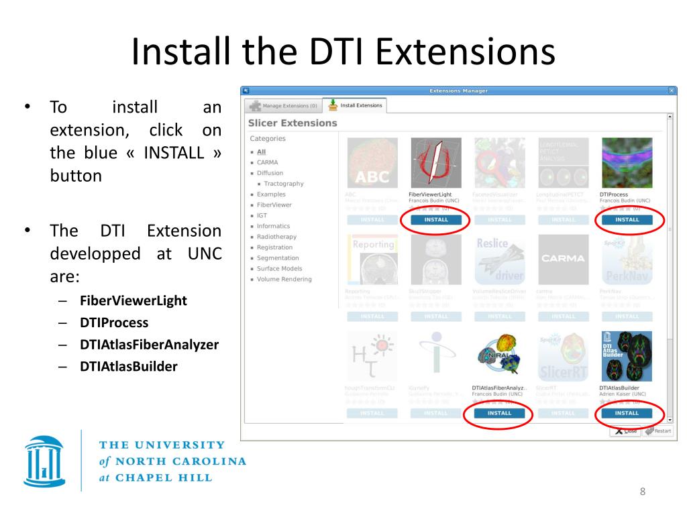Viewport: 687px width, 515px height.
Task: Click the star rating under FiberViewerLight
Action: click(423, 209)
